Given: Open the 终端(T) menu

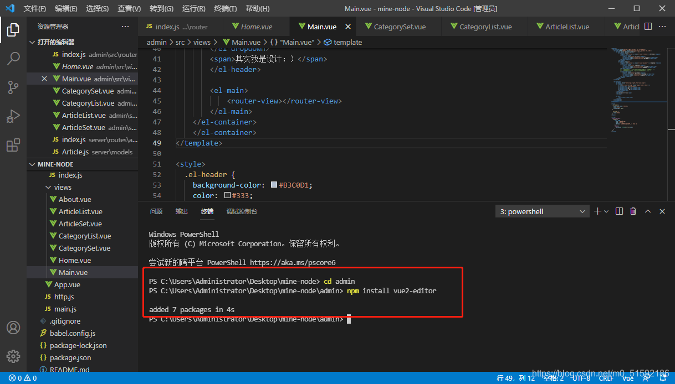Looking at the screenshot, I should point(225,9).
